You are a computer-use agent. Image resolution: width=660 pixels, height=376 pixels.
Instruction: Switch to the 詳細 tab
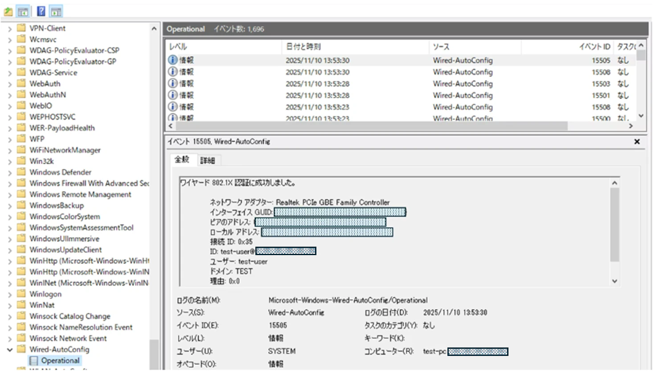[x=208, y=160]
